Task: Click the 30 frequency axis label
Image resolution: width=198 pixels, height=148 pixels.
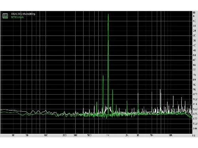Action: [13, 135]
